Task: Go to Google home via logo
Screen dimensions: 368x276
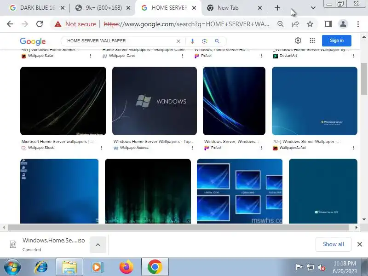Action: [x=33, y=41]
